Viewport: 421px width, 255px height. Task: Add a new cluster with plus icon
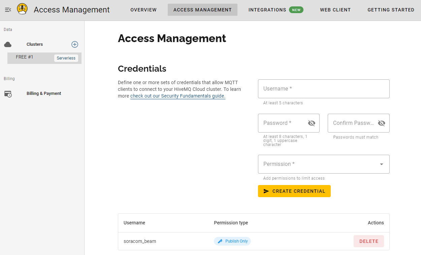point(75,44)
